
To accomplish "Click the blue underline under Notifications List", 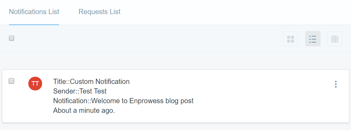I will tap(34, 24).
